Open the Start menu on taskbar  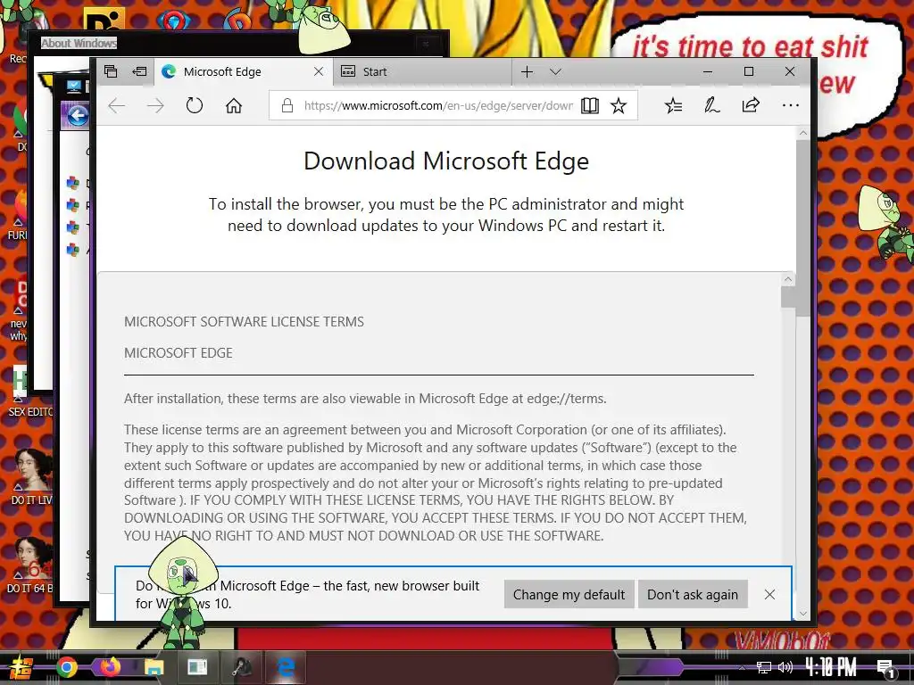21,667
